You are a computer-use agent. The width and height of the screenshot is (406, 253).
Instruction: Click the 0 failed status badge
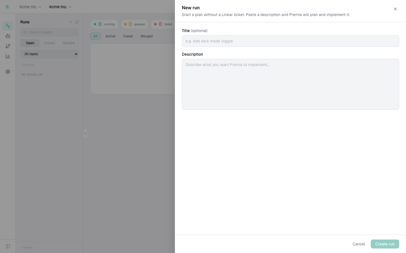(x=163, y=24)
